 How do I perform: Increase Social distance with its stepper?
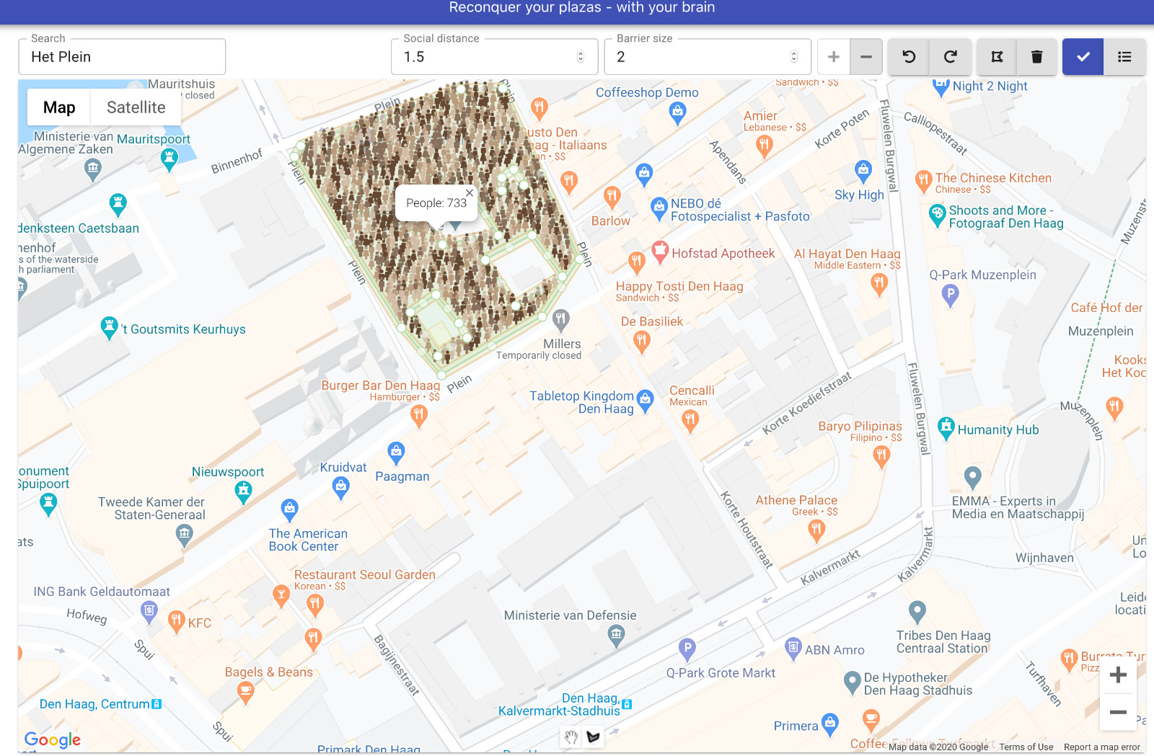(x=580, y=53)
